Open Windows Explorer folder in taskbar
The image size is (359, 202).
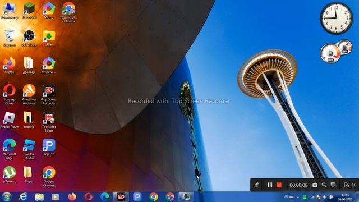click(x=39, y=197)
